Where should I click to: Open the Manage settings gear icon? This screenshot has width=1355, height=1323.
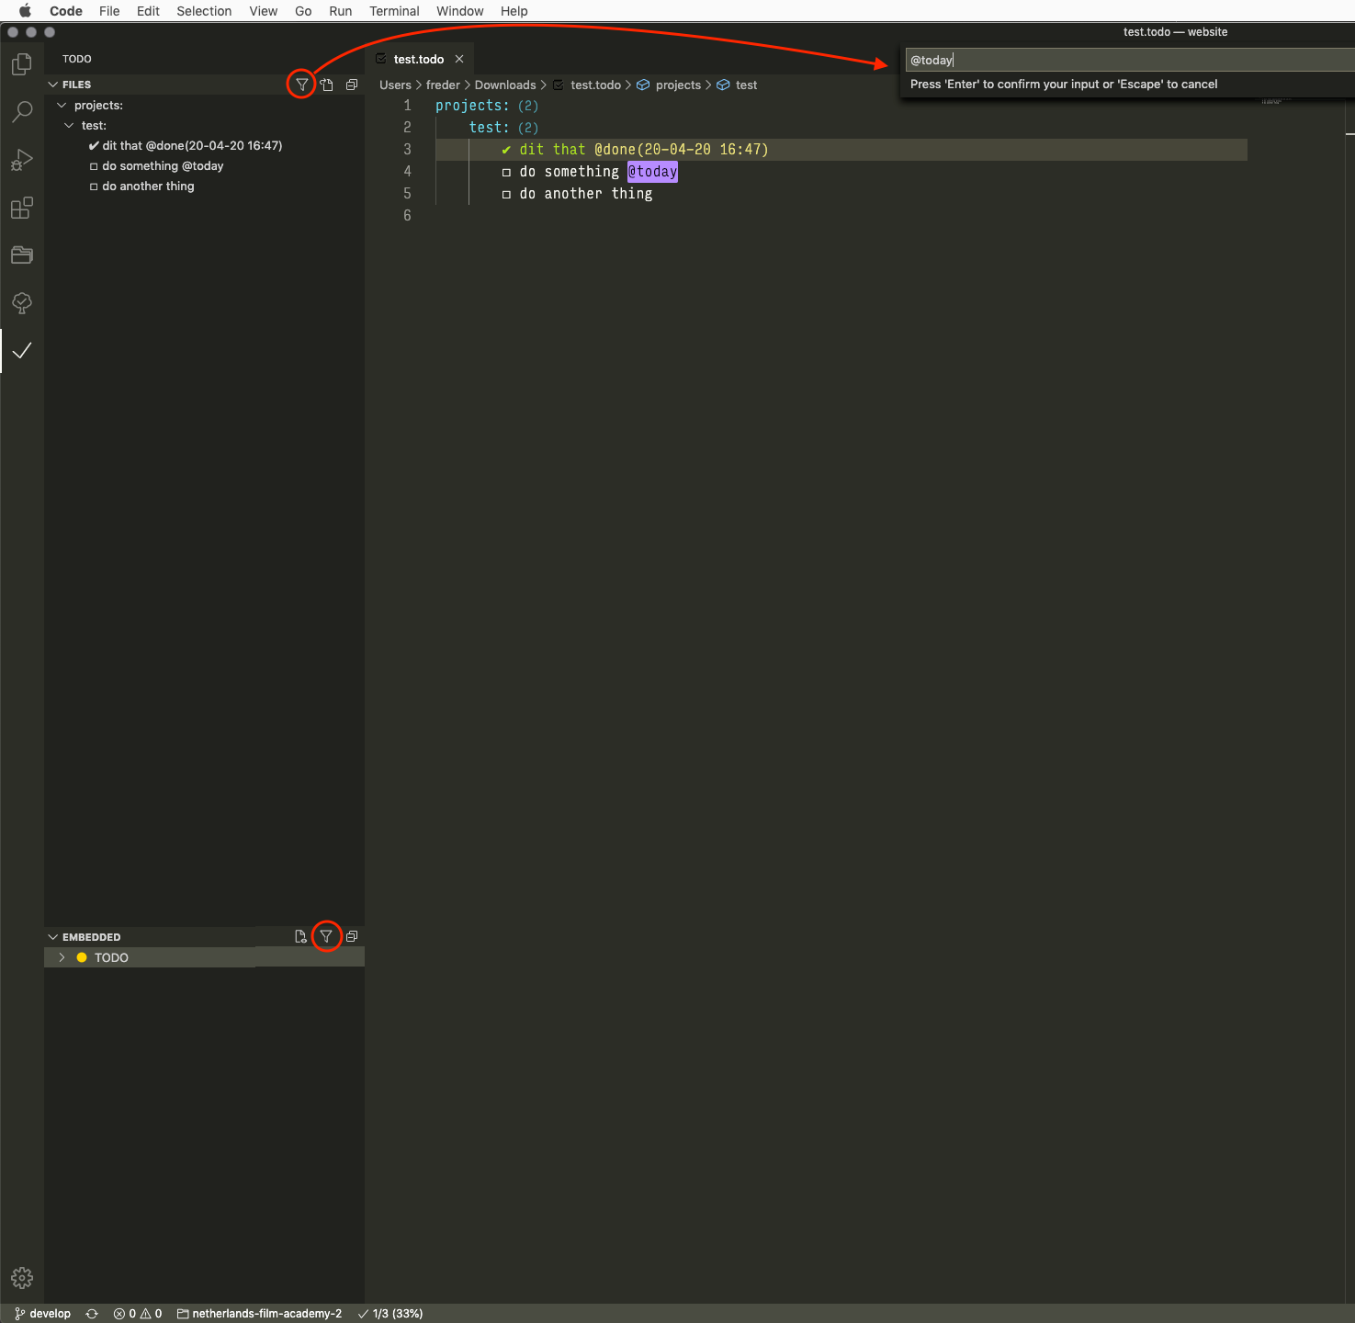21,1278
